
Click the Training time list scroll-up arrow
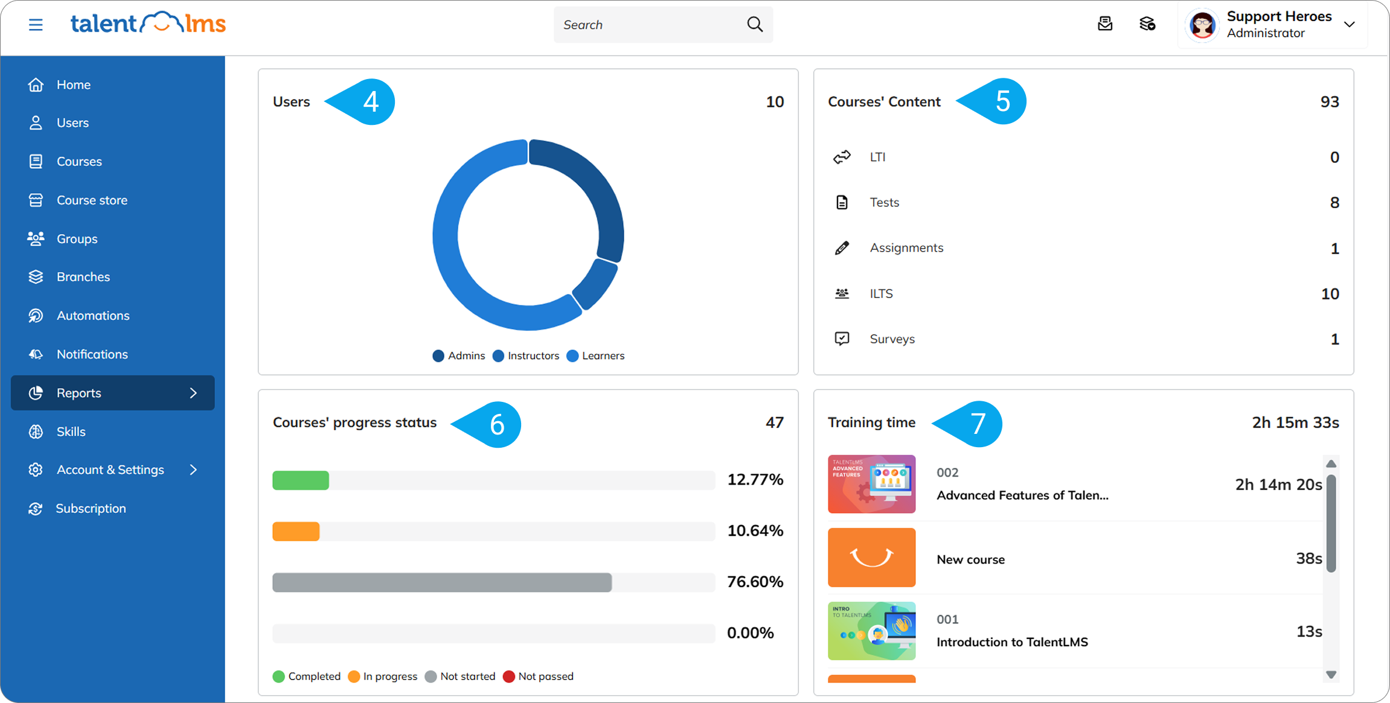(x=1331, y=463)
